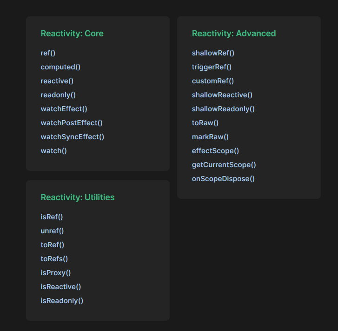
Task: Click the computed() link
Action: coord(60,67)
